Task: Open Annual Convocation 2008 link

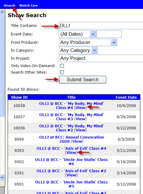Action: pyautogui.click(x=71, y=139)
